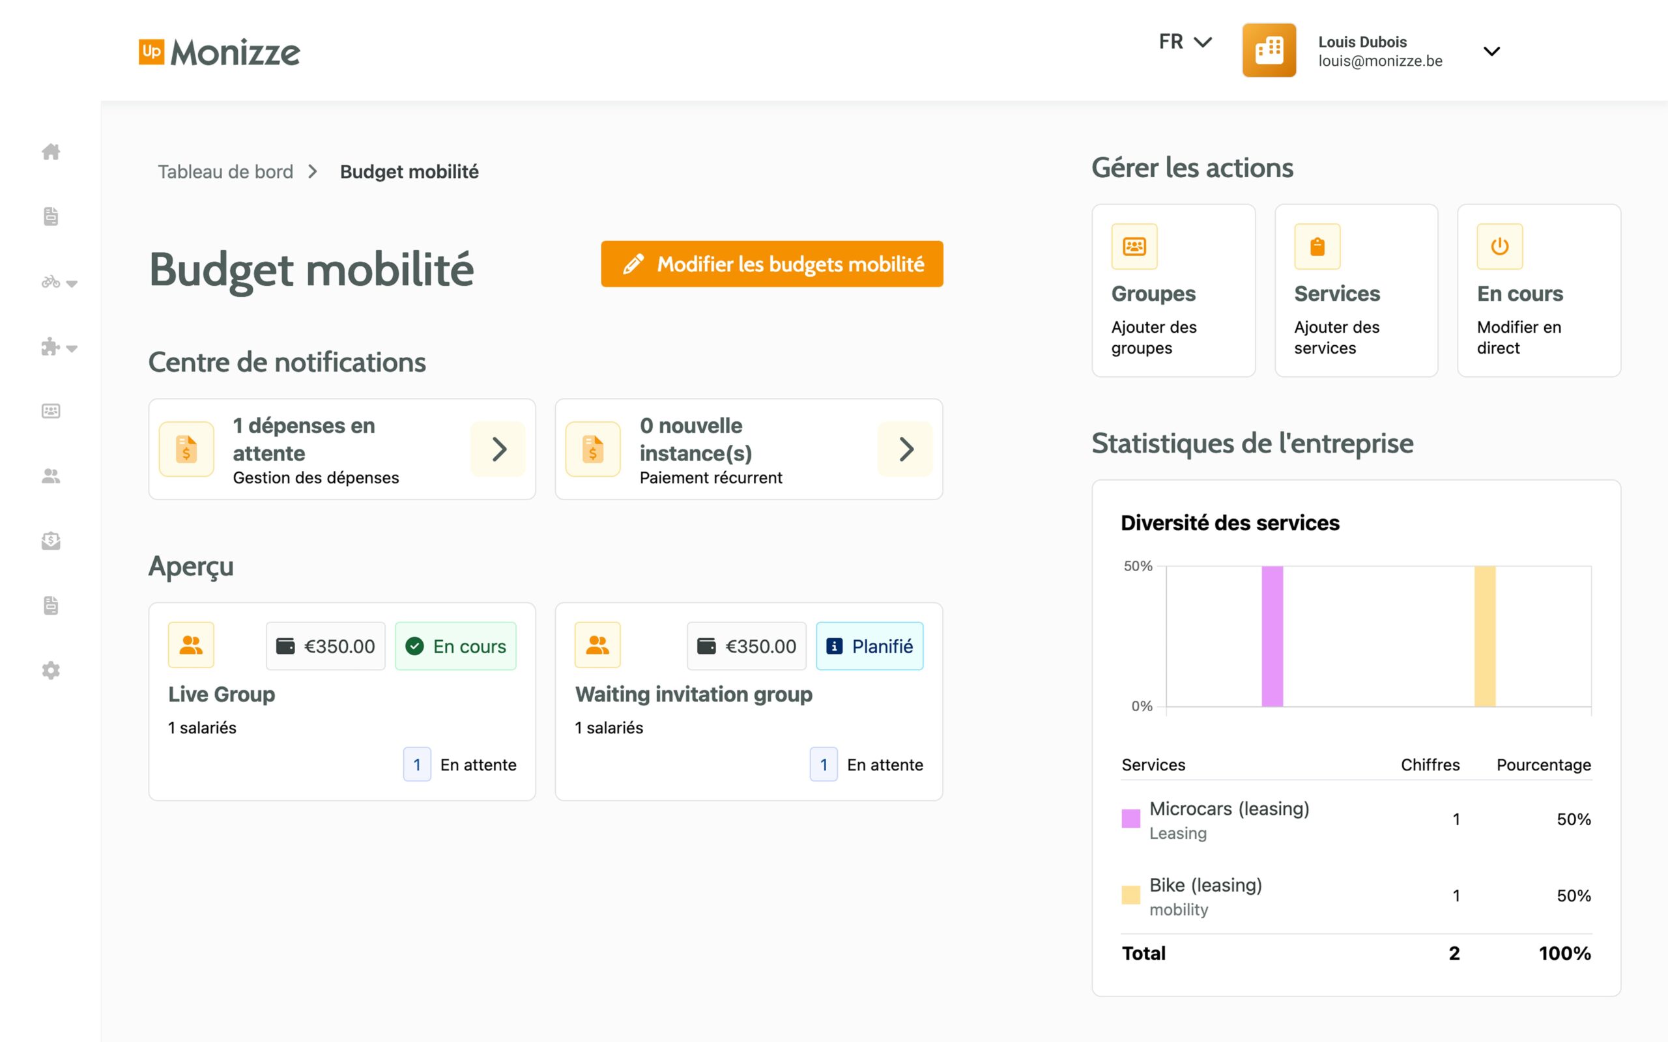
Task: Open the settings gear in sidebar
Action: 51,670
